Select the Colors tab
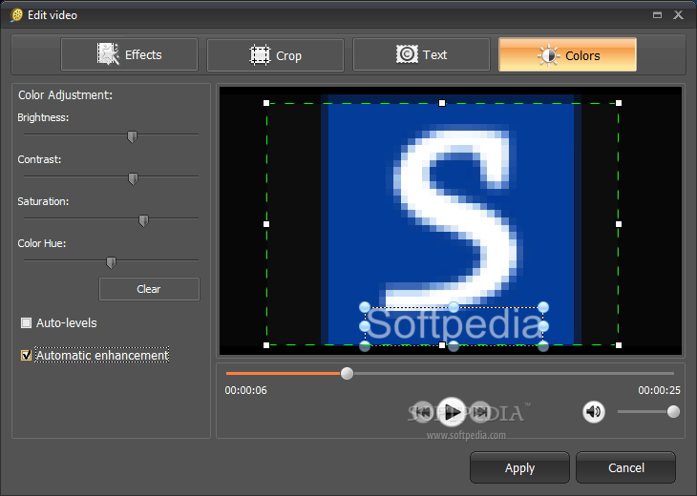 (568, 54)
